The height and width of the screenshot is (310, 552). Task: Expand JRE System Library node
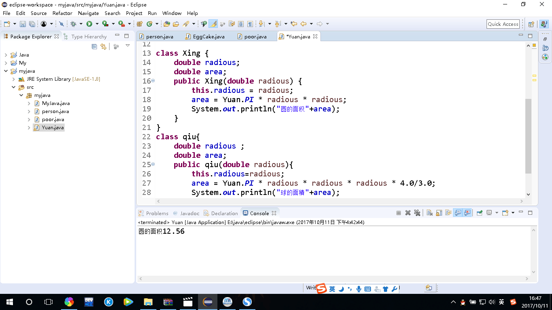coord(13,79)
